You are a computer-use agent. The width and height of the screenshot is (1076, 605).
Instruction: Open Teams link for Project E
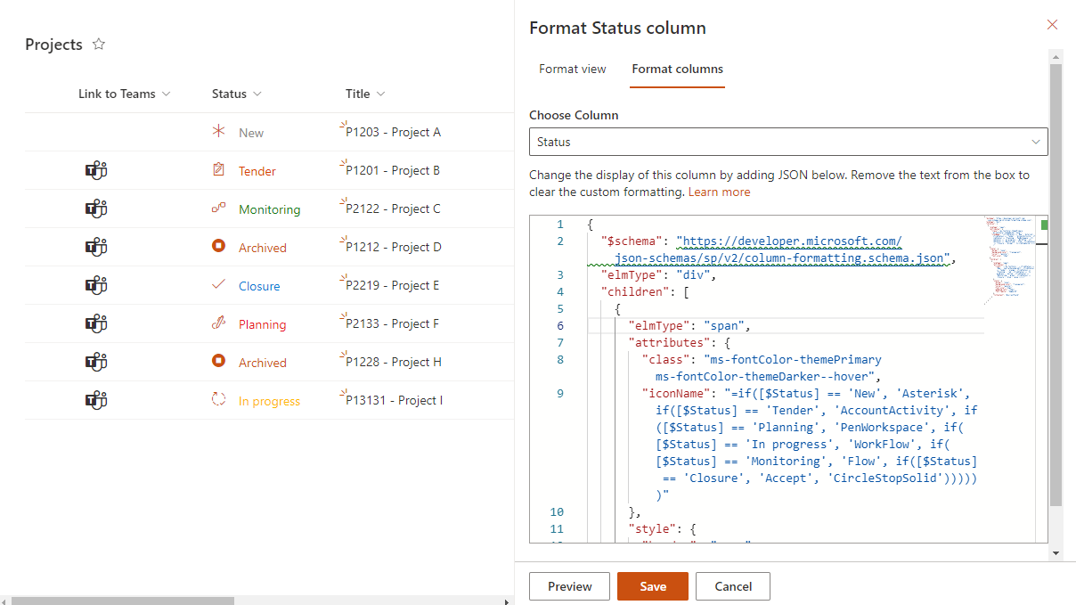96,285
